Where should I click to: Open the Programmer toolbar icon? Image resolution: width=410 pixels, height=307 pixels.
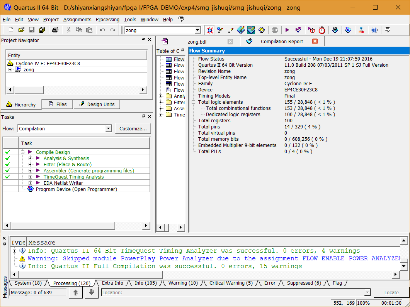(x=348, y=30)
